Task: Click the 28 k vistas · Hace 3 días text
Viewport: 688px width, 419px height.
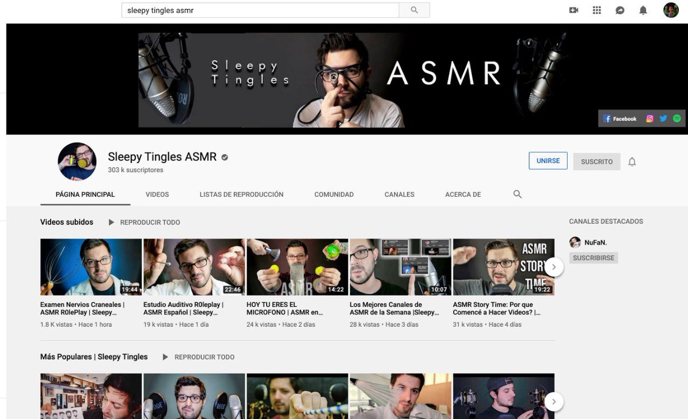Action: tap(384, 325)
